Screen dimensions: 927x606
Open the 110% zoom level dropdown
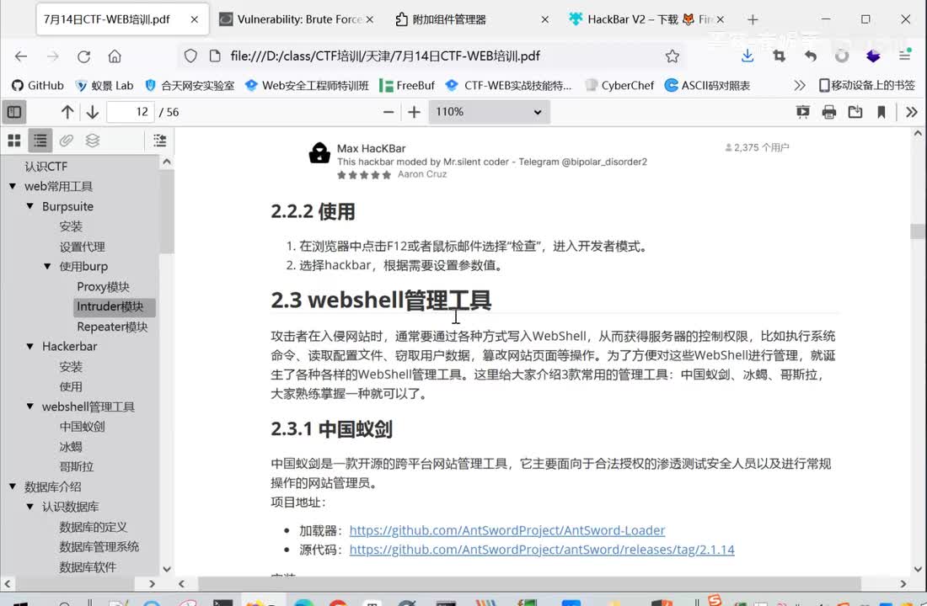click(489, 112)
